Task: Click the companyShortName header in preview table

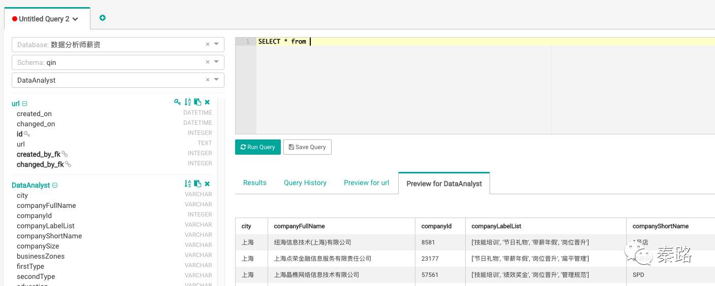Action: tap(661, 226)
